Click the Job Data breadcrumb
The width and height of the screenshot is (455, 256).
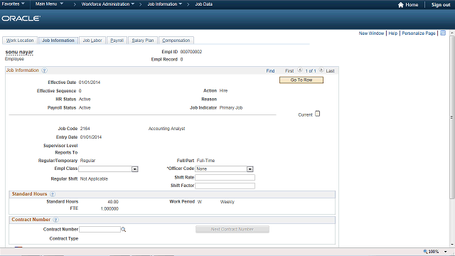204,4
